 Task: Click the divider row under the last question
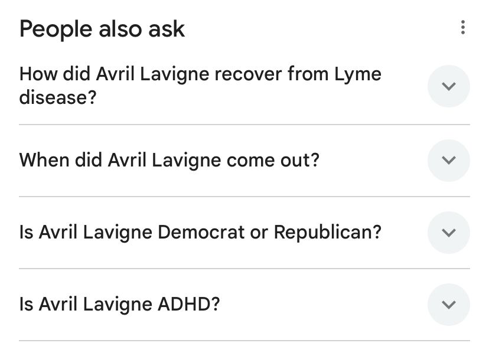pyautogui.click(x=244, y=339)
